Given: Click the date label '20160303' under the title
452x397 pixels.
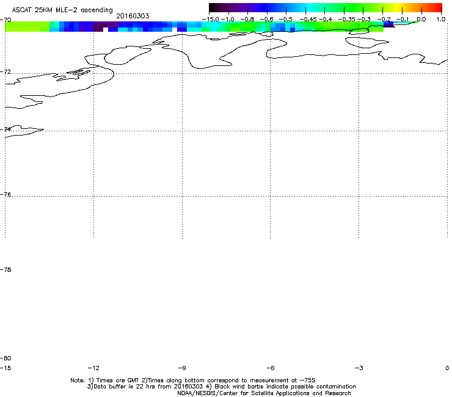Looking at the screenshot, I should [133, 16].
